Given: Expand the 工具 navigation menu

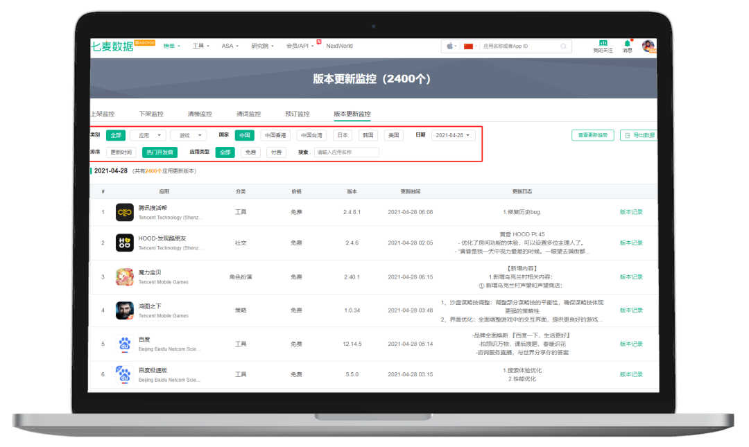Looking at the screenshot, I should [x=200, y=46].
